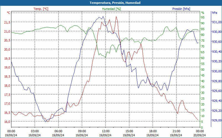Click the 18,0 temperature axis value
The image size is (222, 138).
tap(7, 86)
